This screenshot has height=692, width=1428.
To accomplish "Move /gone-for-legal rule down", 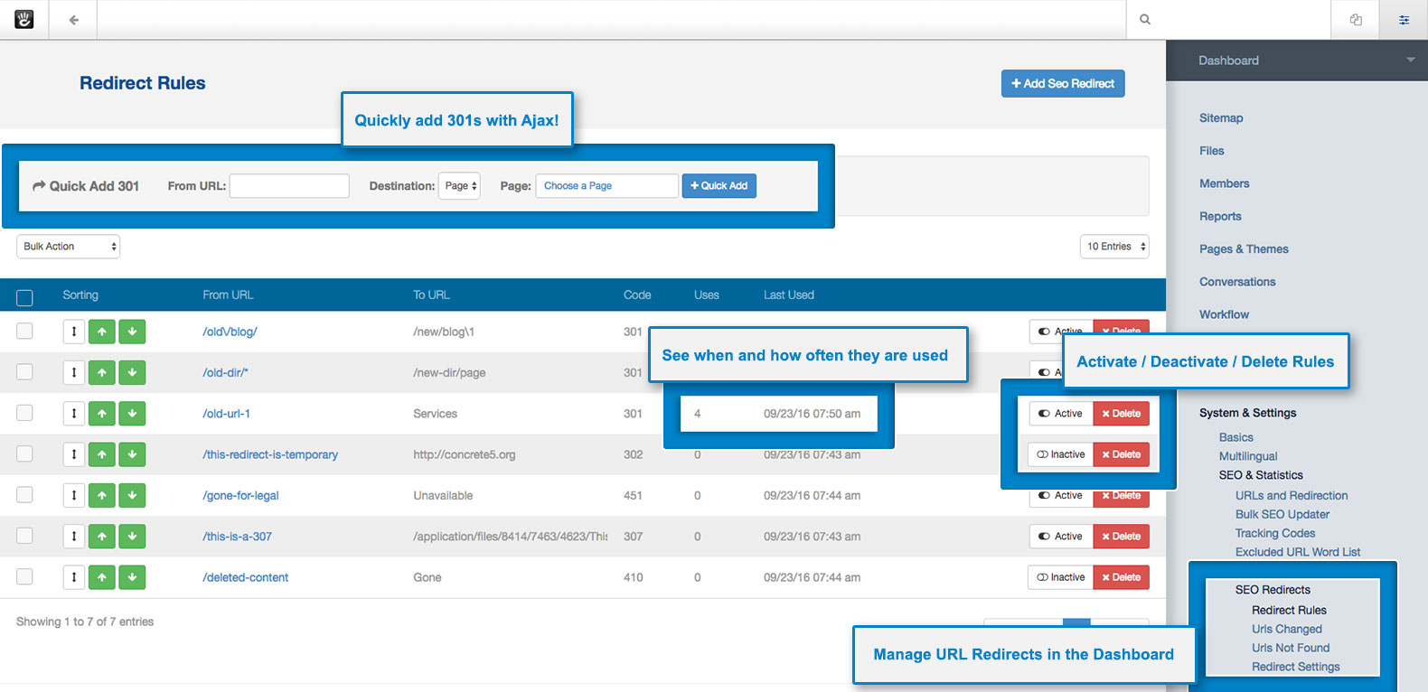I will point(132,495).
